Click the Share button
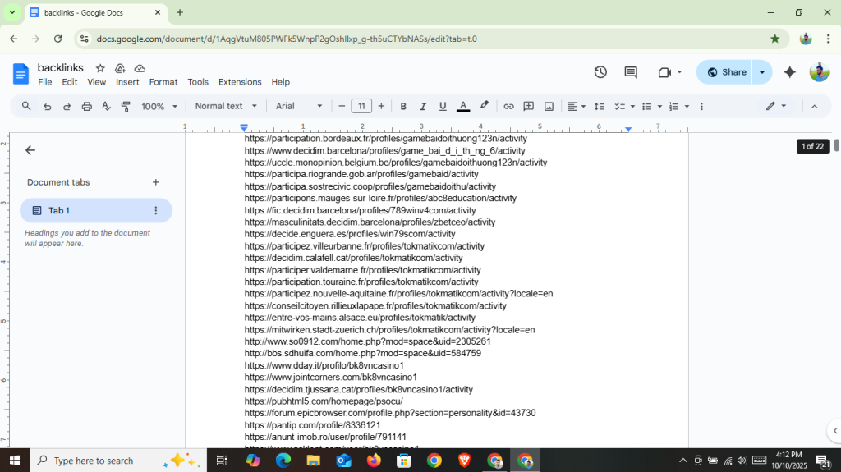 pos(725,72)
